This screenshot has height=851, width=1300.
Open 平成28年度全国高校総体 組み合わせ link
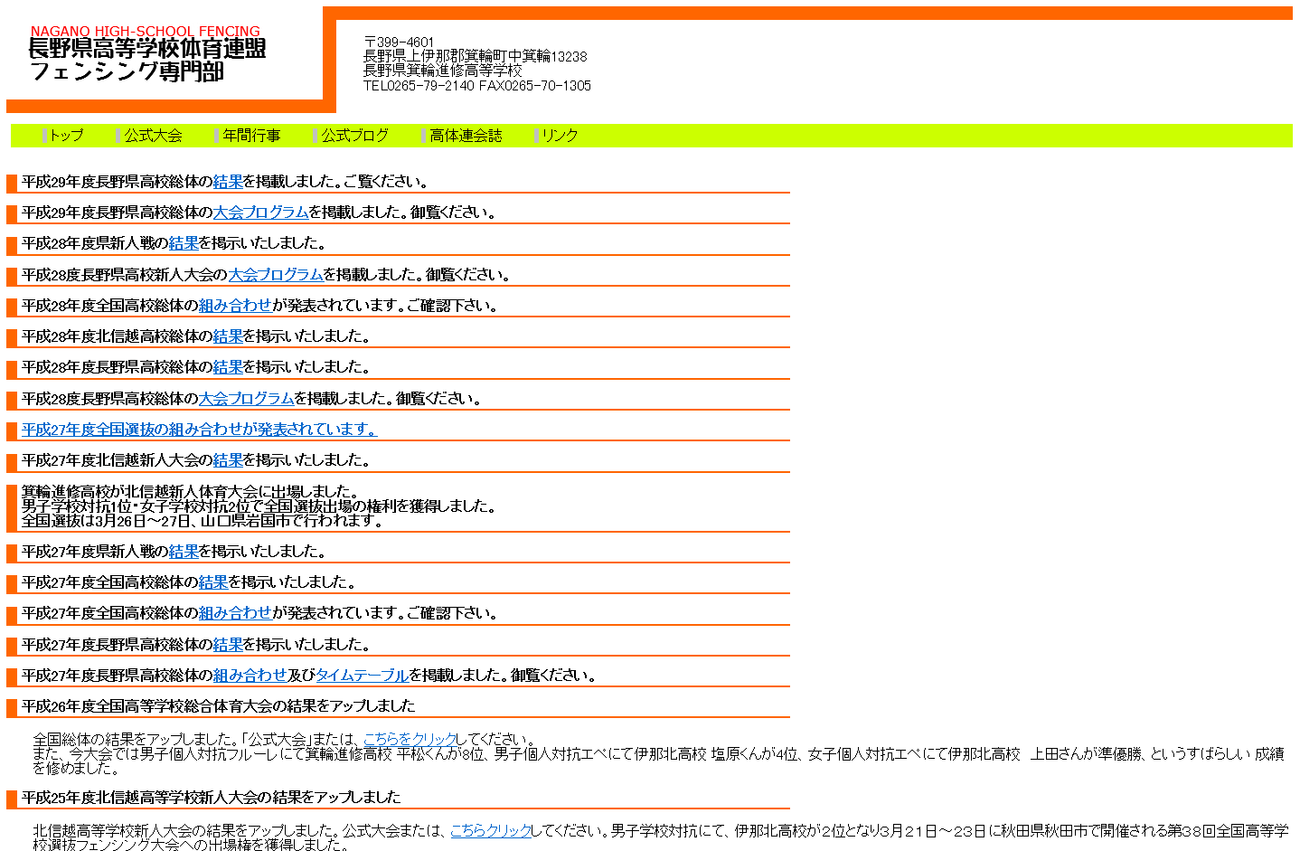[x=235, y=306]
